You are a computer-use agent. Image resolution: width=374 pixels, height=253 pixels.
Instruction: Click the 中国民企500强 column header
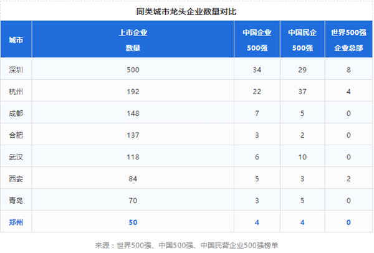302,39
